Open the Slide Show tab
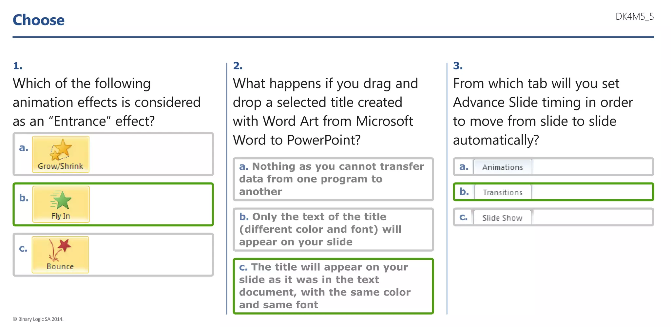The image size is (671, 327). [x=502, y=218]
